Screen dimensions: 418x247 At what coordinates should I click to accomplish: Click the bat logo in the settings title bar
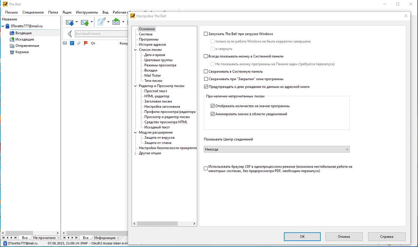(133, 16)
